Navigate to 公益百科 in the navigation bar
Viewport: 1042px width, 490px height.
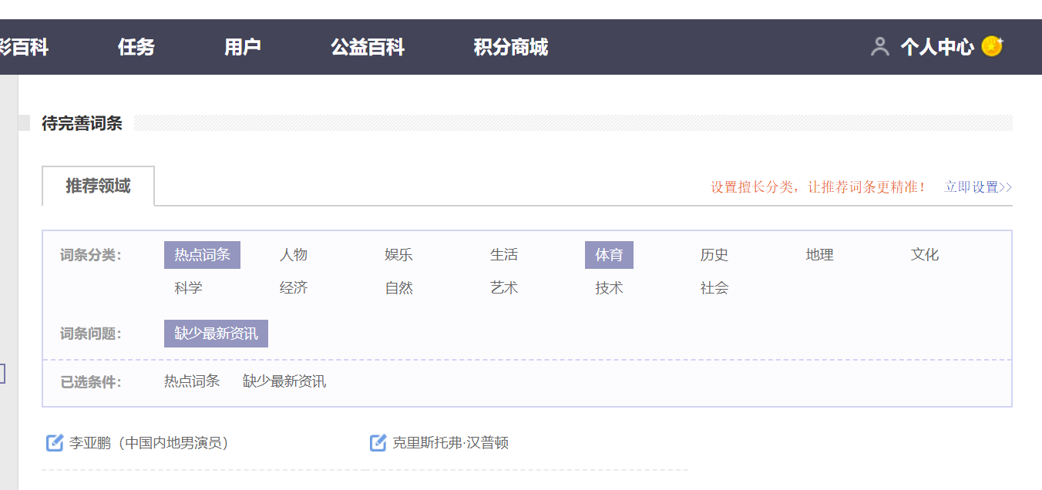tap(368, 47)
